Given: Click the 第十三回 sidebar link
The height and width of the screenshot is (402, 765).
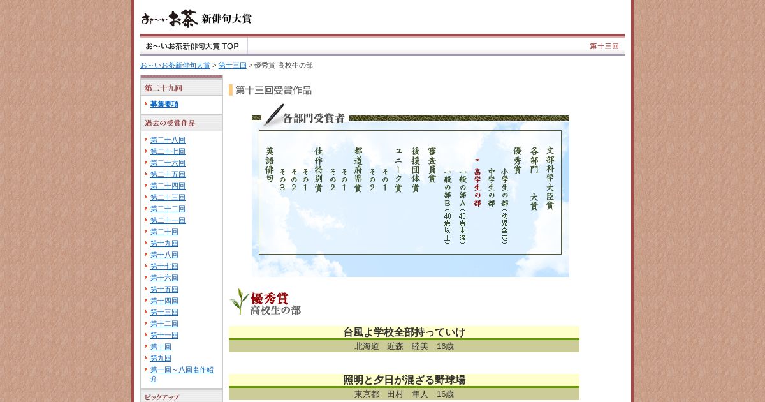Looking at the screenshot, I should pyautogui.click(x=164, y=312).
